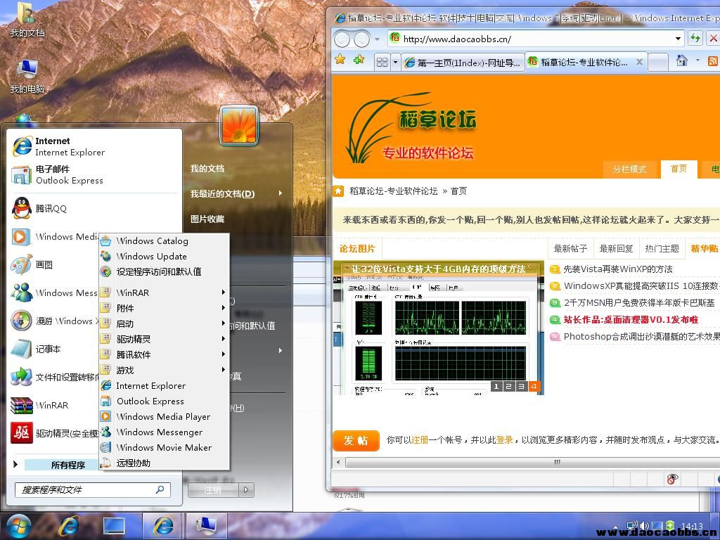Image resolution: width=720 pixels, height=540 pixels.
Task: Go to the browser home page icon
Action: click(681, 61)
